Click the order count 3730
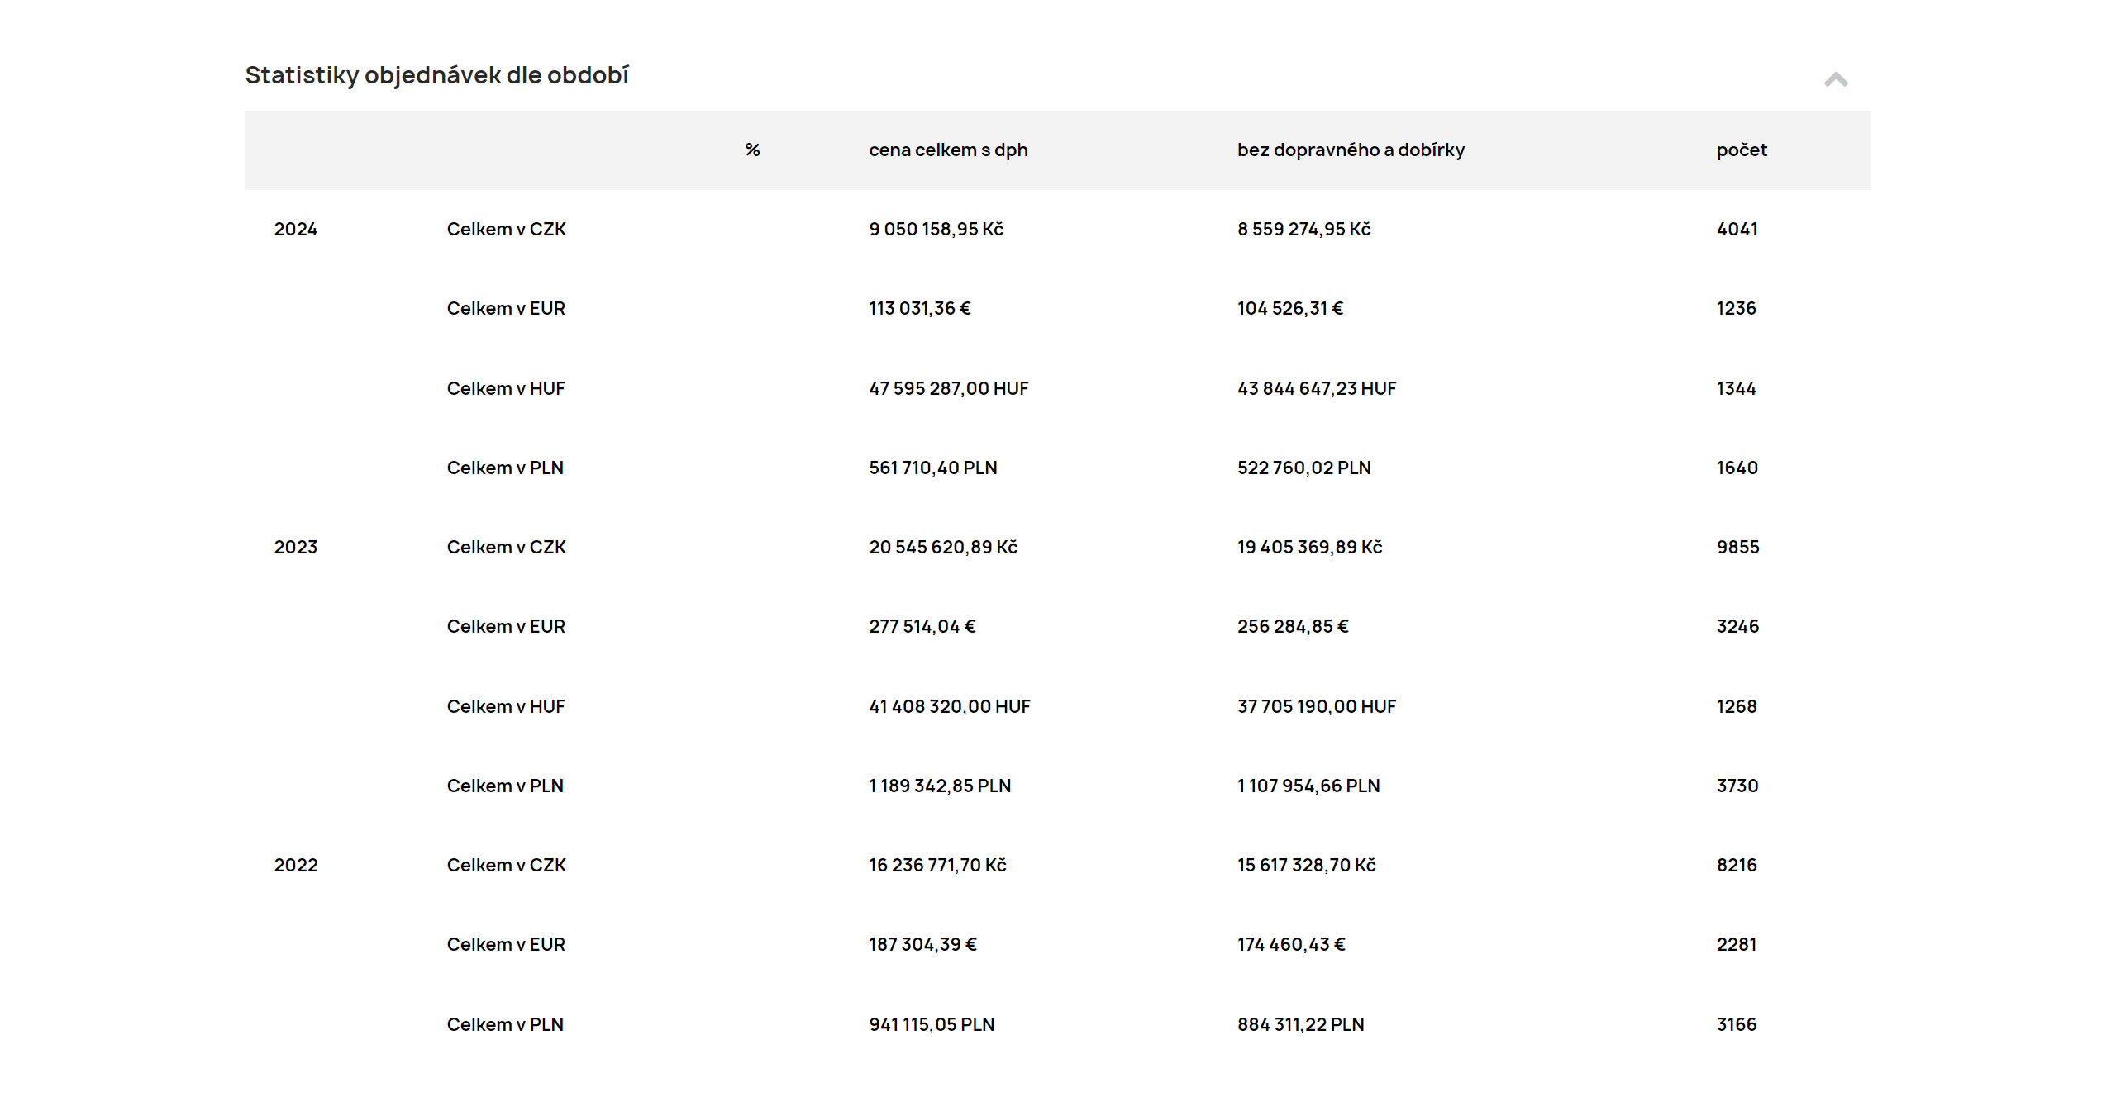 tap(1737, 786)
